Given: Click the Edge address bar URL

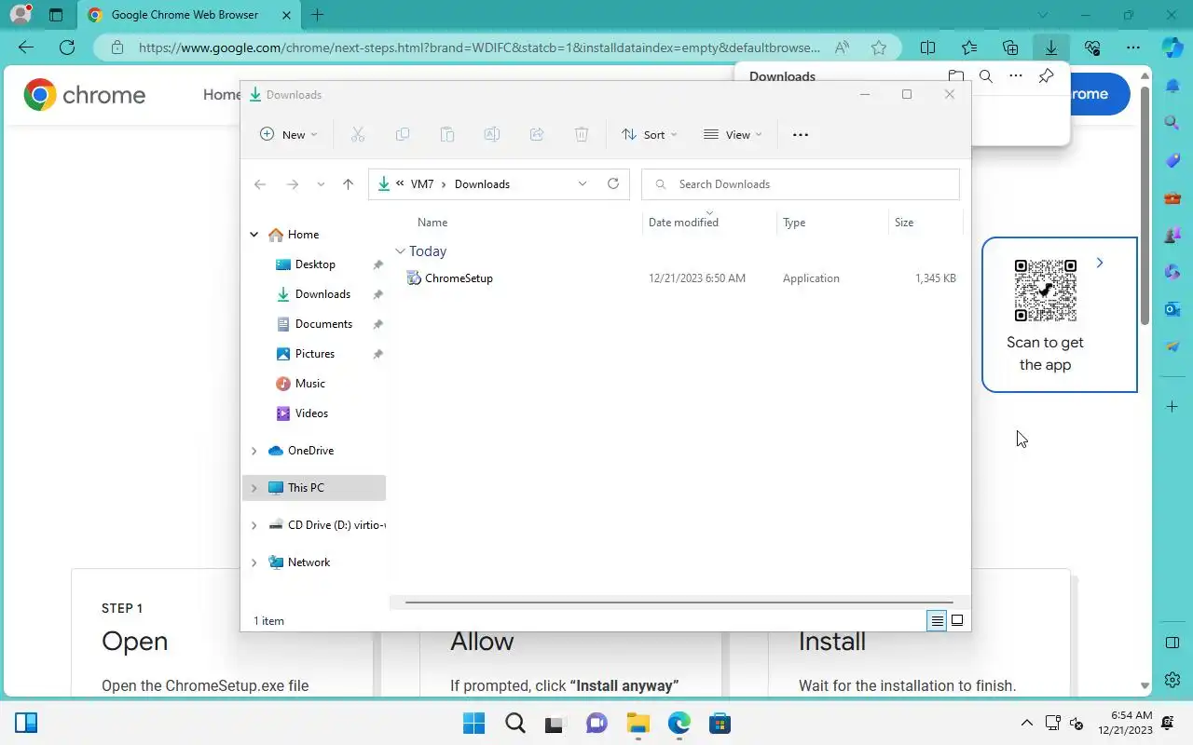Looking at the screenshot, I should (479, 47).
